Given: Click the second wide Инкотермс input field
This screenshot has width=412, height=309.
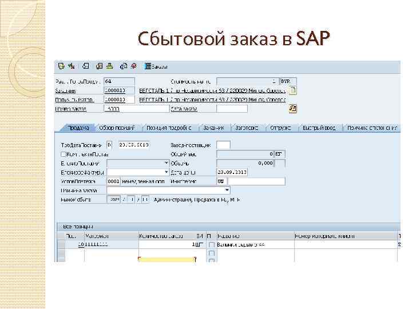Looking at the screenshot, I should click(x=256, y=181).
